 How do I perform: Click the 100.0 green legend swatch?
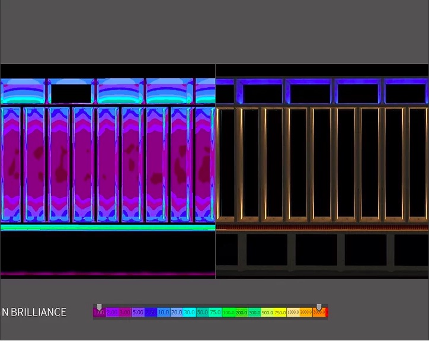click(229, 313)
